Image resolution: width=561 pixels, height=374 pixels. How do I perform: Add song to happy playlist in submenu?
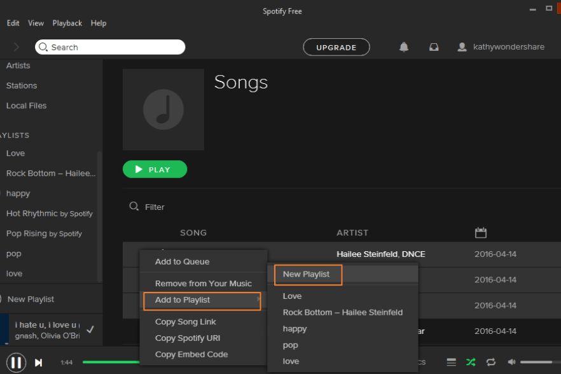[x=343, y=329]
